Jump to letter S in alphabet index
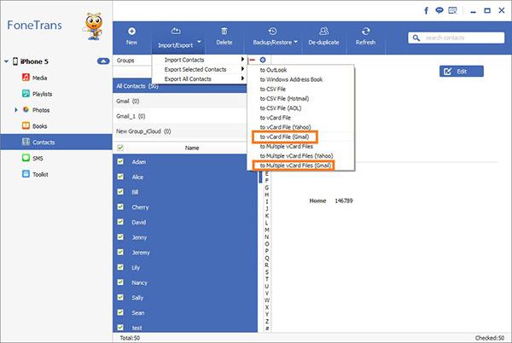This screenshot has height=343, width=512. pos(267,272)
